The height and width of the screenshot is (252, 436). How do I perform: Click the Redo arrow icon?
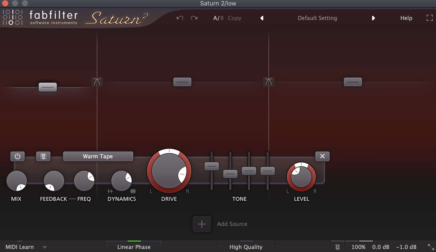coord(194,18)
